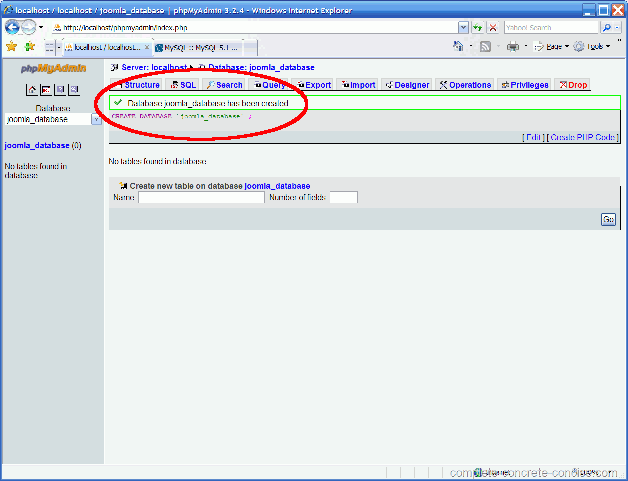Open the Operations tab

pos(465,85)
